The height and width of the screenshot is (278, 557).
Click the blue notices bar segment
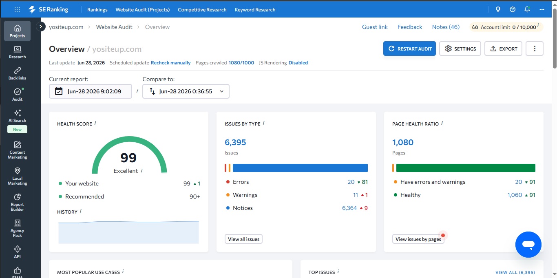(x=300, y=168)
